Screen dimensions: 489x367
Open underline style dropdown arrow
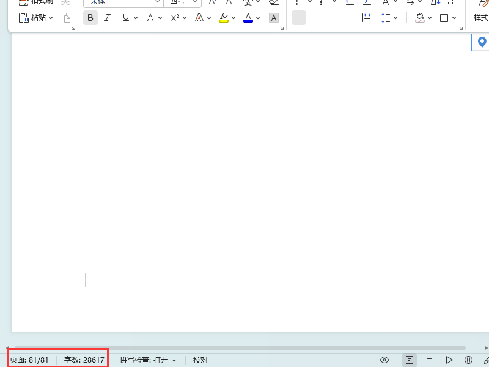tap(136, 18)
